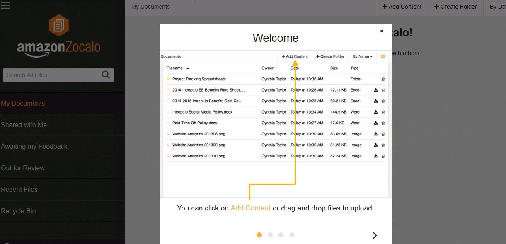This screenshot has width=506, height=244.
Task: Click the Project Tracking Spreadsheets folder row
Action: tap(275, 79)
